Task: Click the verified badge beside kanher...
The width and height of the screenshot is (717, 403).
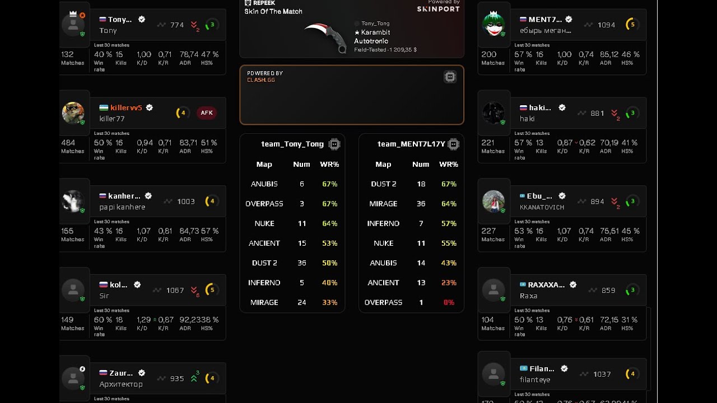Action: pyautogui.click(x=148, y=196)
